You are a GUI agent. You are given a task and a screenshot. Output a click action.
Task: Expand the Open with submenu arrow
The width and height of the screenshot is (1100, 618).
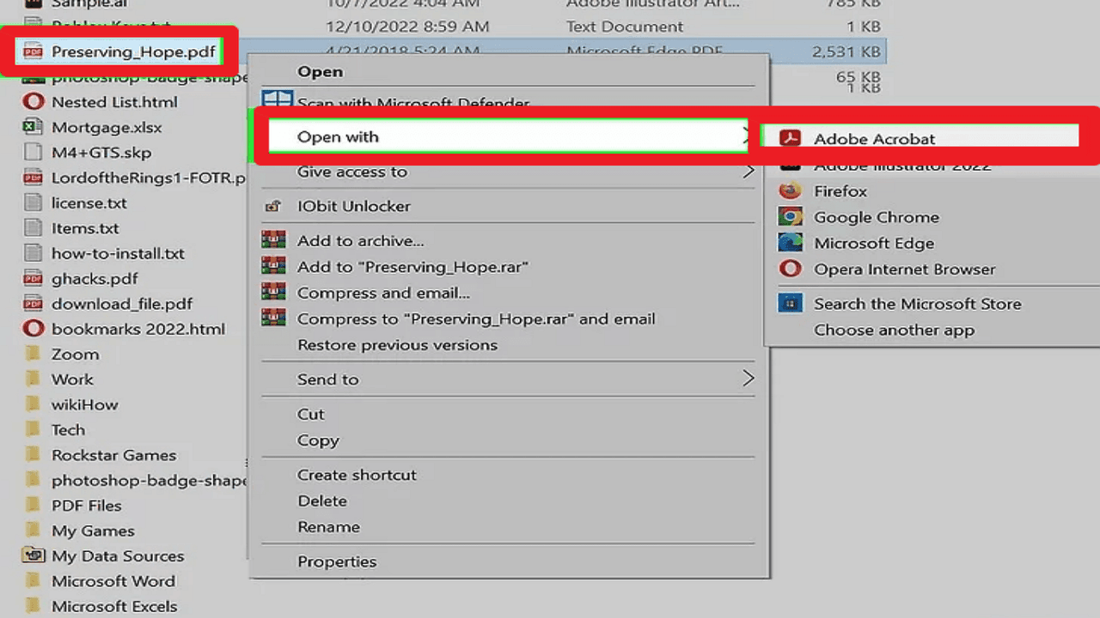pos(744,136)
